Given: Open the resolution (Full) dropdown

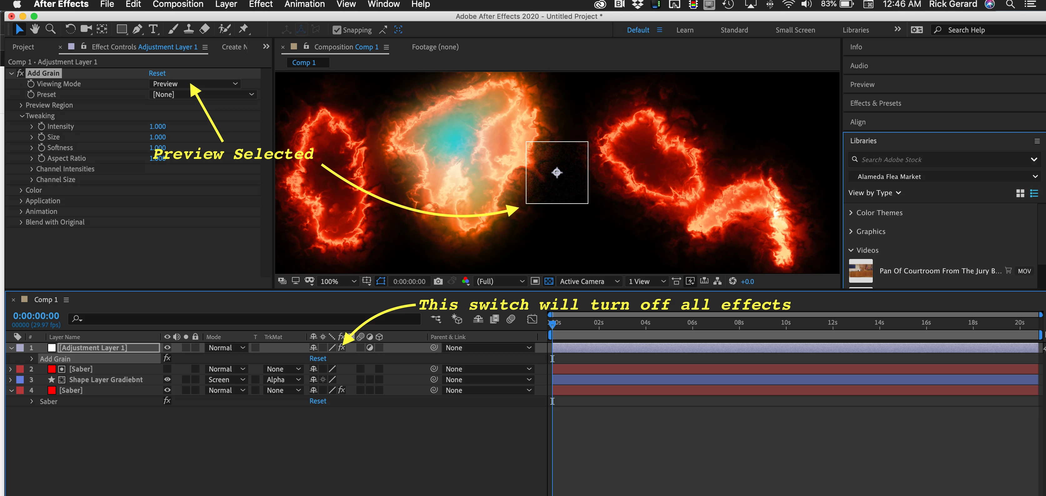Looking at the screenshot, I should pyautogui.click(x=500, y=281).
